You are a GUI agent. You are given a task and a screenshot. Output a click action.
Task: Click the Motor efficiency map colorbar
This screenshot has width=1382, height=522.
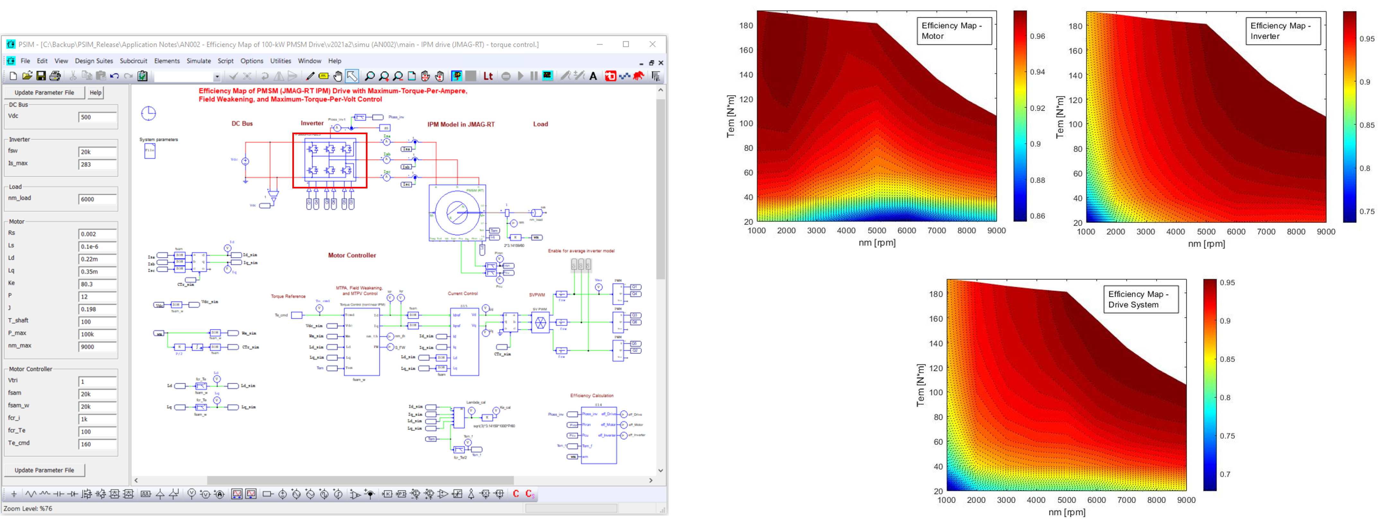(x=1020, y=116)
